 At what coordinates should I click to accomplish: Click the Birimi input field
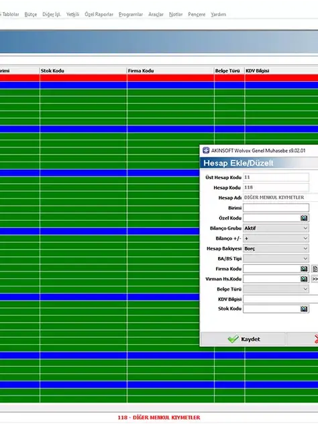pyautogui.click(x=276, y=208)
